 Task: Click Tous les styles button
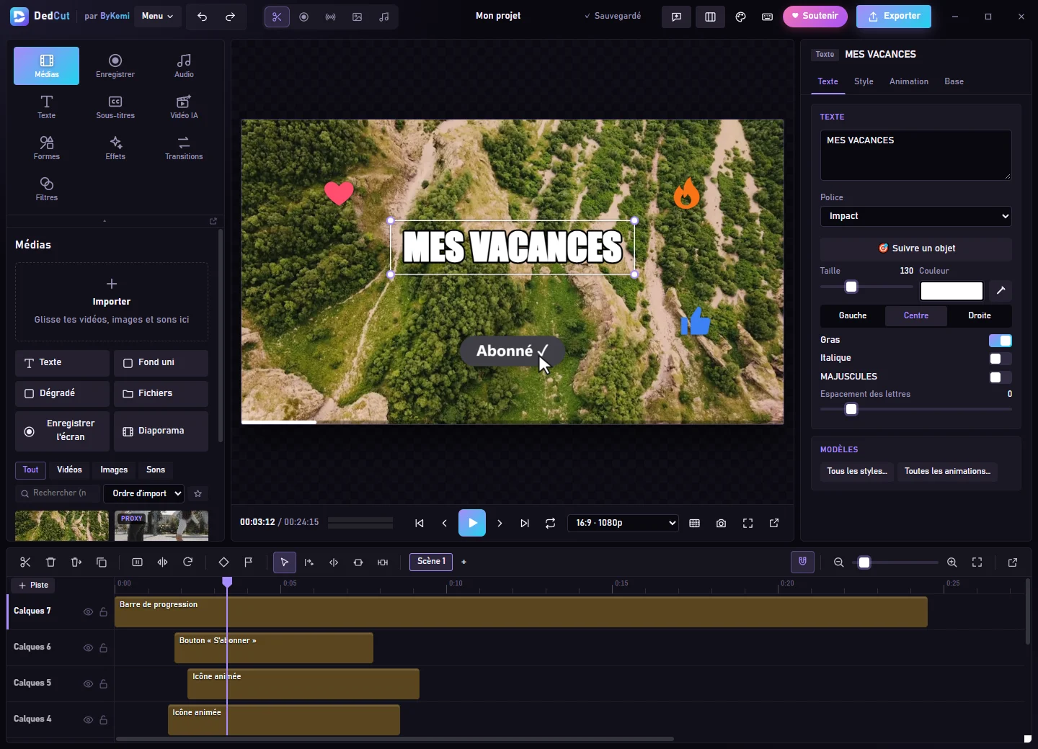[x=857, y=472]
